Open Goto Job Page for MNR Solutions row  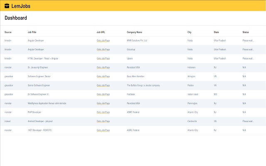[x=103, y=41]
